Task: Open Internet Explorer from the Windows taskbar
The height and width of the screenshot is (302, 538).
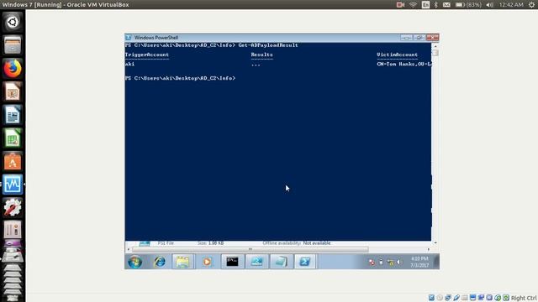Action: [x=160, y=262]
